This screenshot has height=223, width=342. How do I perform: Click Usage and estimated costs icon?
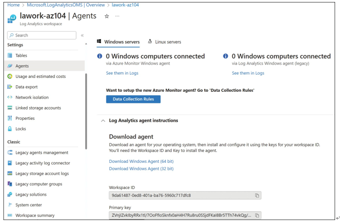10,76
